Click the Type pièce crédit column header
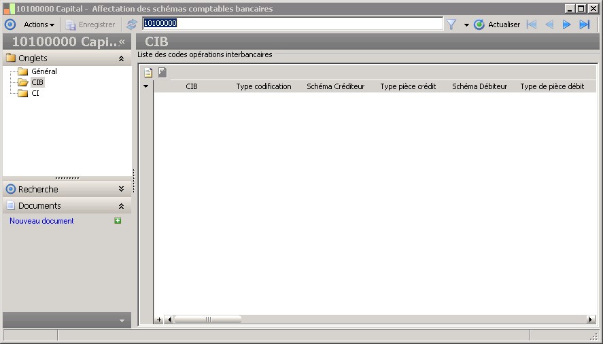Image resolution: width=603 pixels, height=344 pixels. tap(408, 86)
